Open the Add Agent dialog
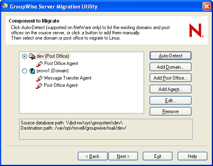The width and height of the screenshot is (213, 166). (x=170, y=89)
